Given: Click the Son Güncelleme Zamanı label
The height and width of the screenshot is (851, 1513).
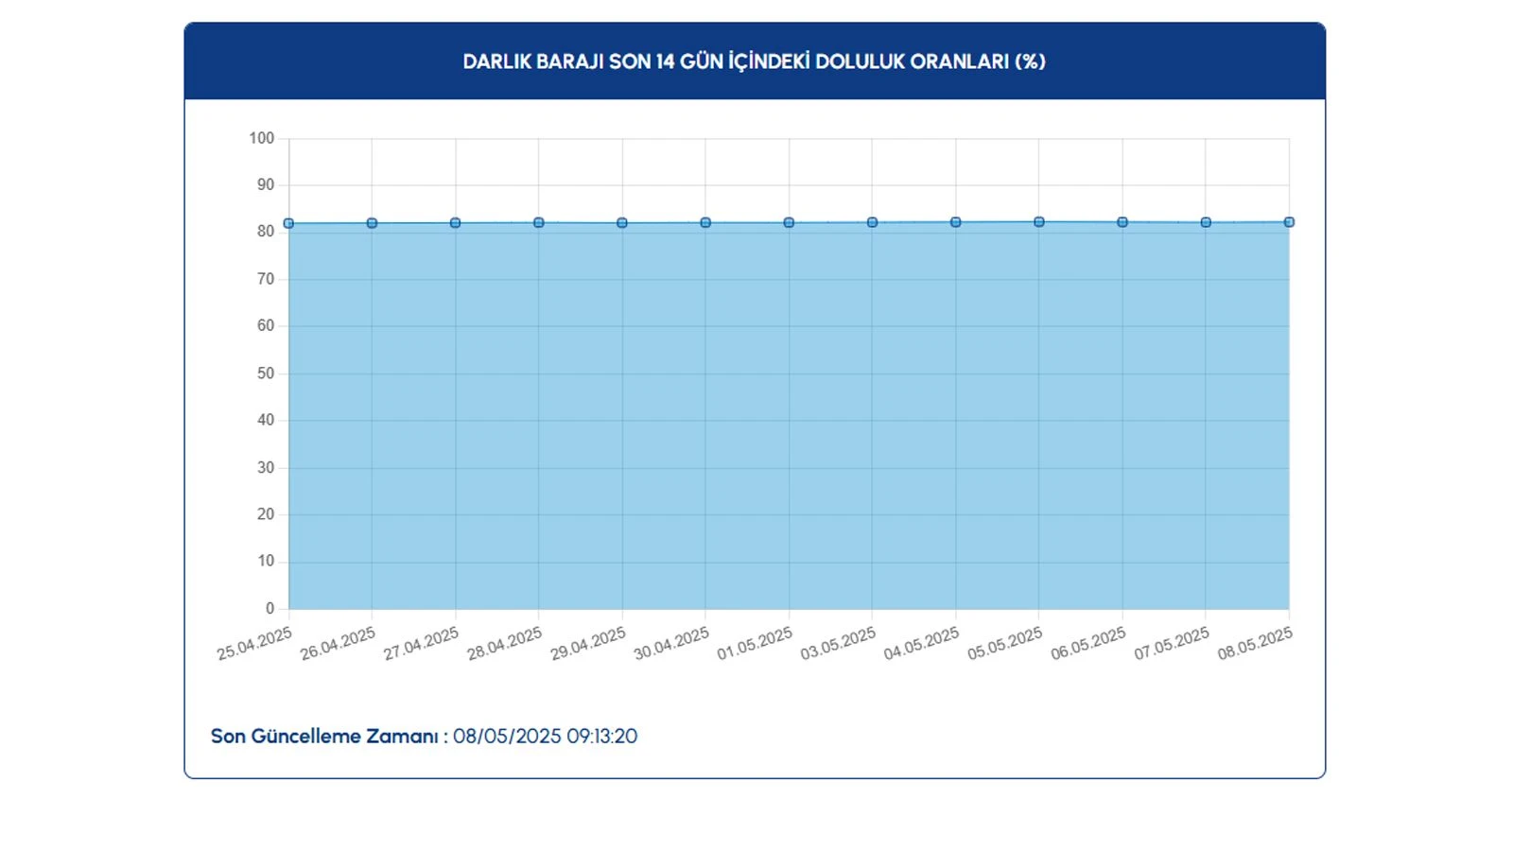Looking at the screenshot, I should click(329, 737).
